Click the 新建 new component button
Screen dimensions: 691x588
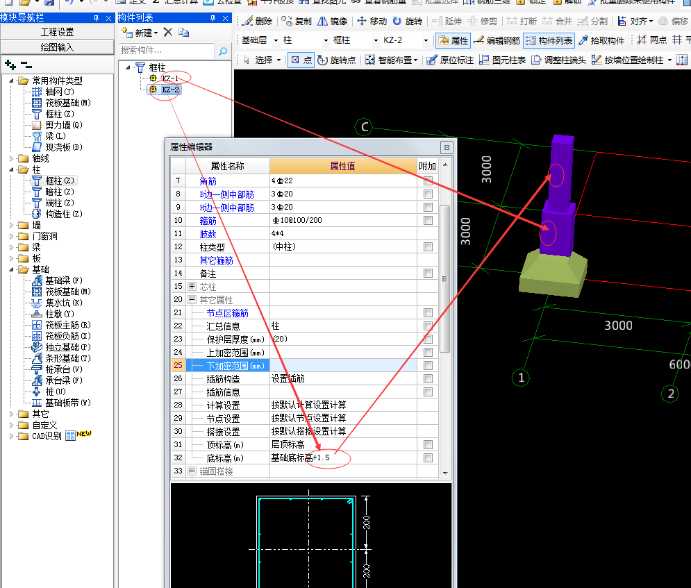click(x=140, y=33)
